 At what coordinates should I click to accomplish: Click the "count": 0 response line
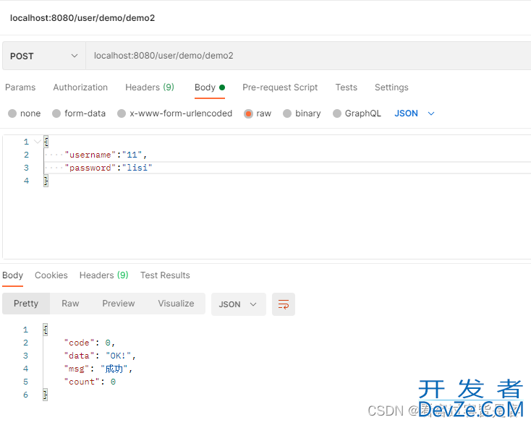[90, 382]
